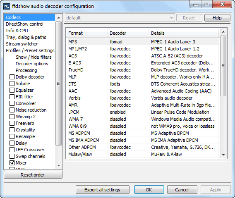Open Stream switcher page
The width and height of the screenshot is (235, 198).
click(x=22, y=44)
